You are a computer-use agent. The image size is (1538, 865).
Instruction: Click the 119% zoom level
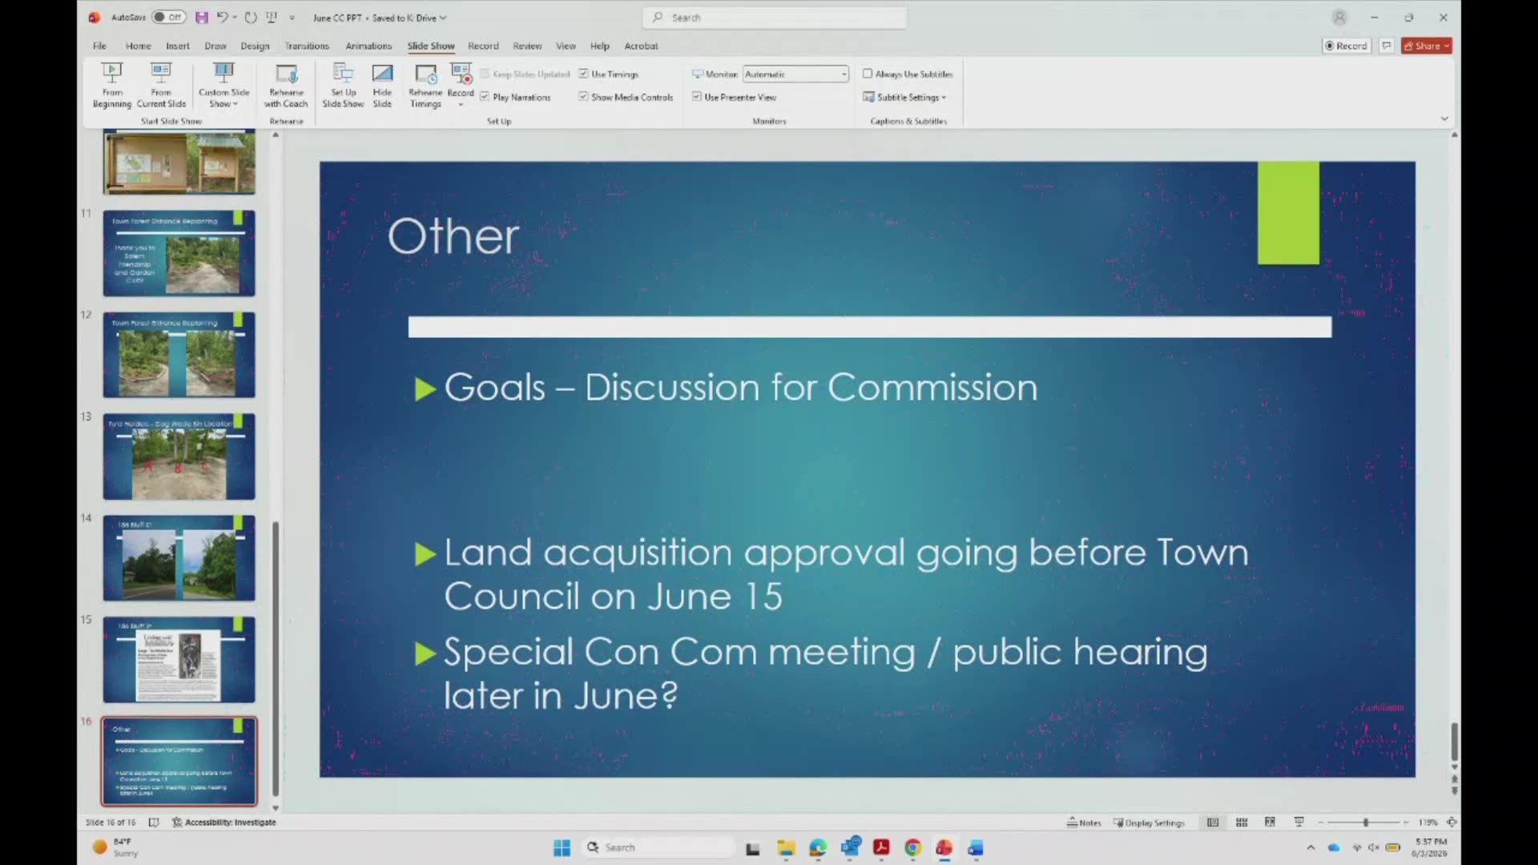coord(1427,823)
